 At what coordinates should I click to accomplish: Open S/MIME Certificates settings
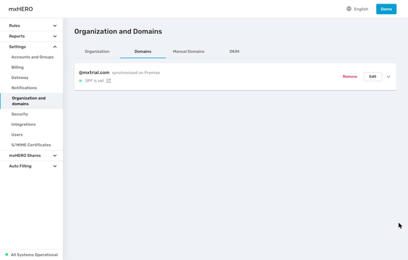click(x=31, y=145)
